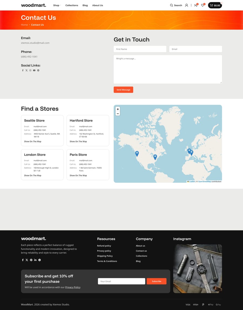Expand the Shop dropdown menu
This screenshot has width=243, height=310.
coord(57,5)
